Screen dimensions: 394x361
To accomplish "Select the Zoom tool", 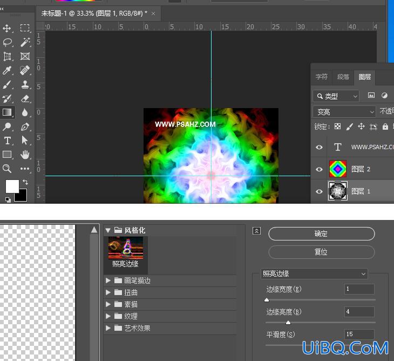I will coord(7,169).
